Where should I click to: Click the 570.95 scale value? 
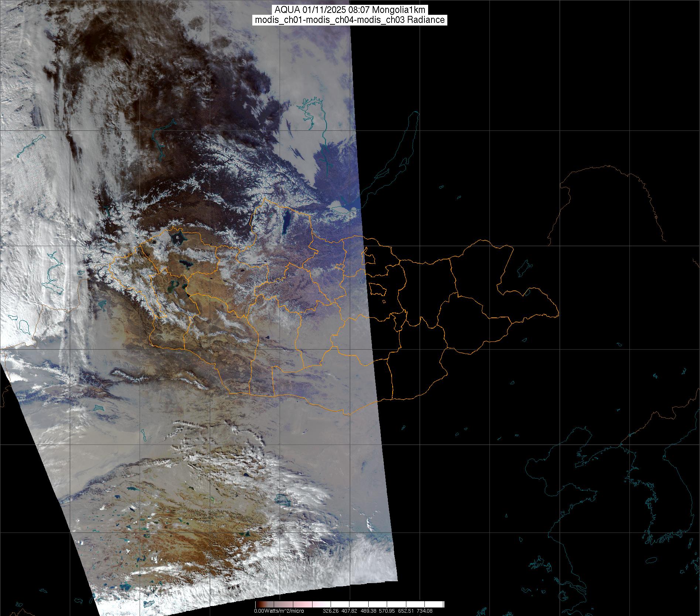pos(387,611)
